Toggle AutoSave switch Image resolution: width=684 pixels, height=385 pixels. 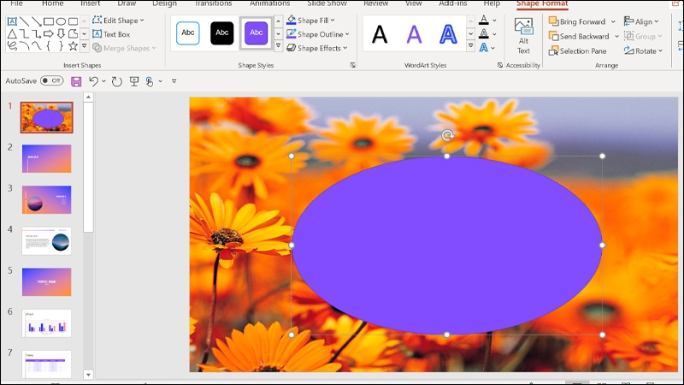[x=52, y=80]
